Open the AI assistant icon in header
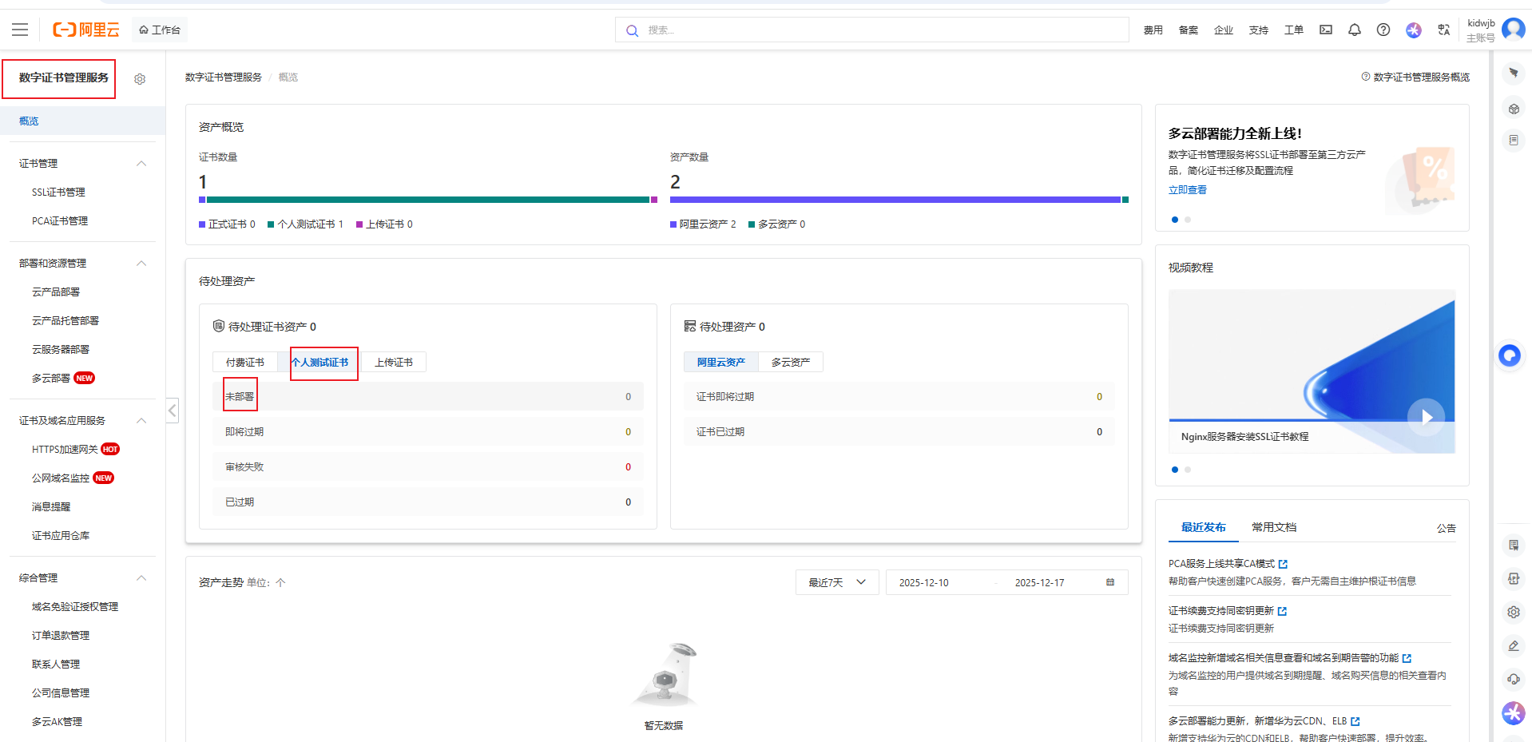1532x742 pixels. (x=1414, y=30)
